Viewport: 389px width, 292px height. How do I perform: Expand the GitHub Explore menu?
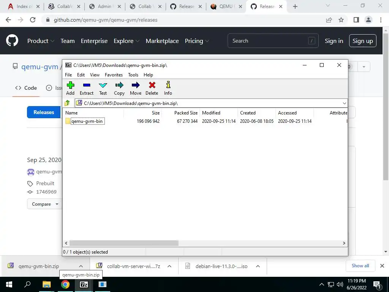pyautogui.click(x=127, y=41)
